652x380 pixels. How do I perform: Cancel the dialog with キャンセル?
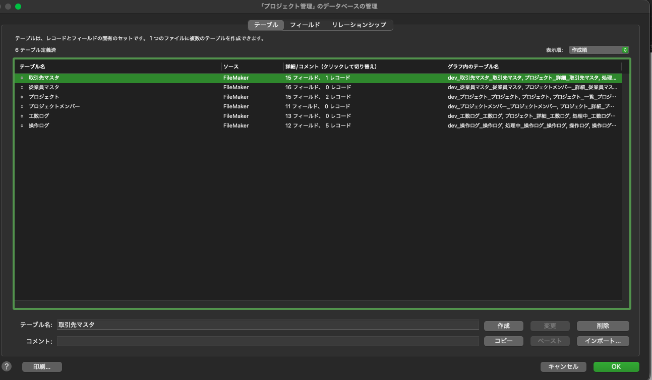tap(563, 367)
